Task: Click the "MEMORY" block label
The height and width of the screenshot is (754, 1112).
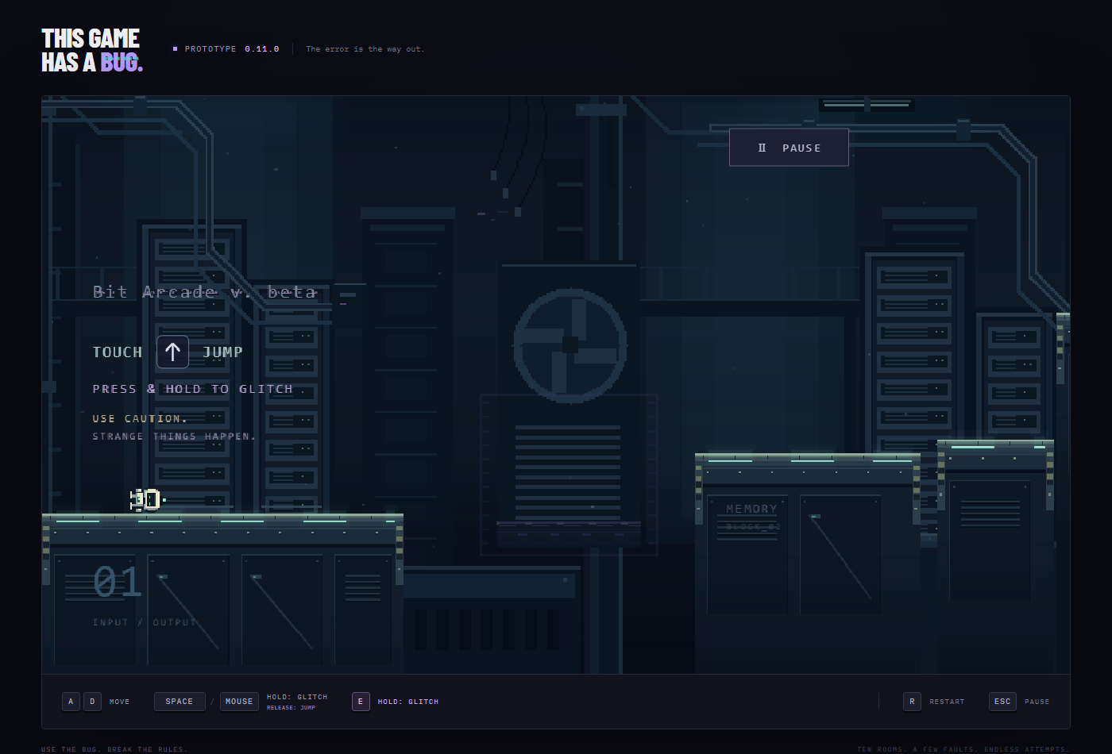Action: pos(751,509)
